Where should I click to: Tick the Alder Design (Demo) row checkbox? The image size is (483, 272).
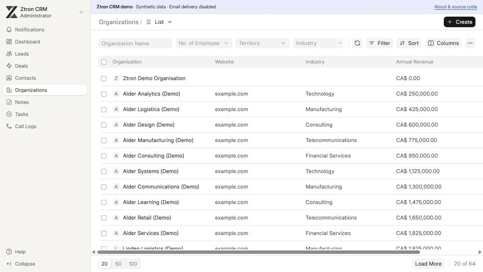pos(104,125)
